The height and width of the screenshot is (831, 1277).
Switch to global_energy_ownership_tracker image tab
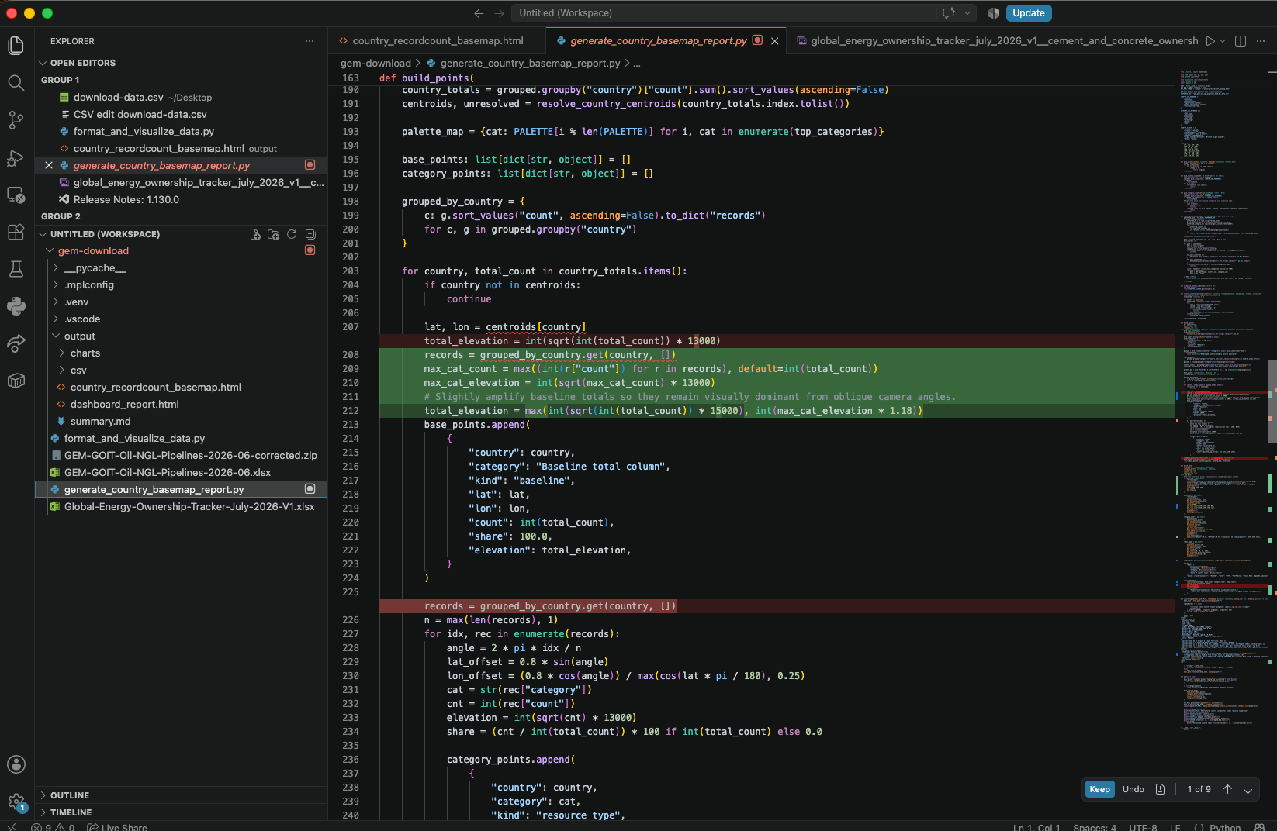pyautogui.click(x=996, y=41)
